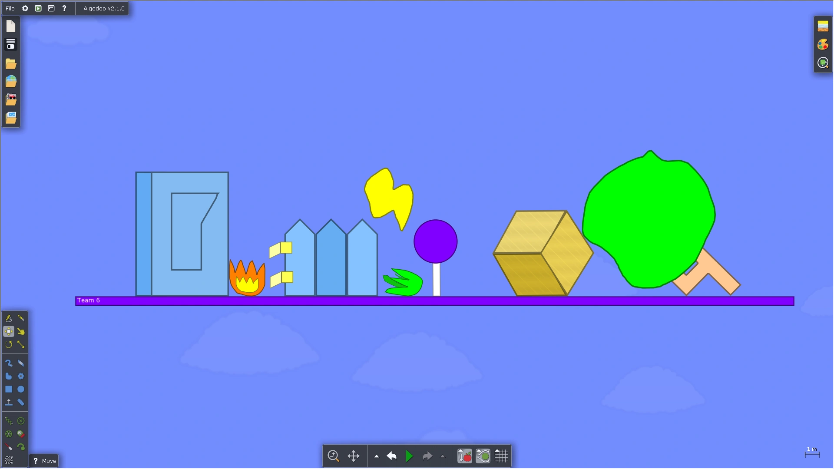This screenshot has width=834, height=469.
Task: Expand the undo history arrow
Action: [x=377, y=456]
